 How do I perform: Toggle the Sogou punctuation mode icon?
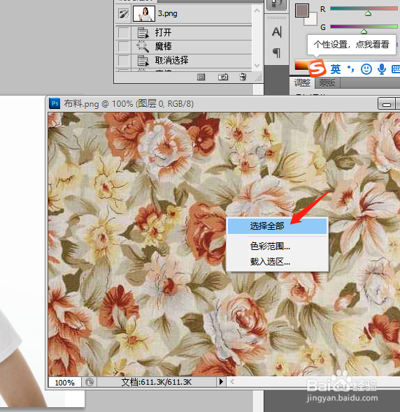tap(350, 69)
